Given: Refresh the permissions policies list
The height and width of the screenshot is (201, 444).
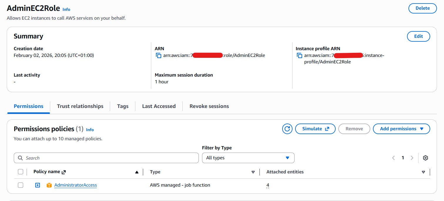Looking at the screenshot, I should [x=287, y=129].
